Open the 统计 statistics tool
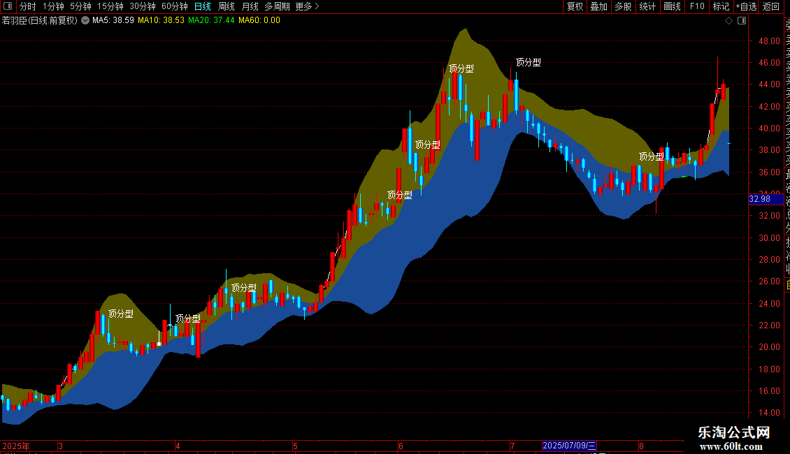 pos(647,6)
